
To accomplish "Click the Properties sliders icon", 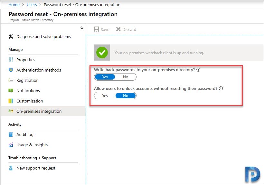I will [11, 60].
